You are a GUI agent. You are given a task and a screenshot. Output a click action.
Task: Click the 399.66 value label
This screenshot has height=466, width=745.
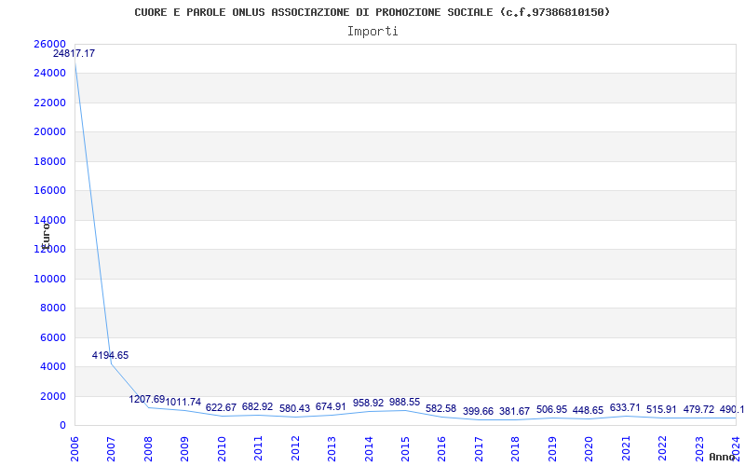click(478, 411)
